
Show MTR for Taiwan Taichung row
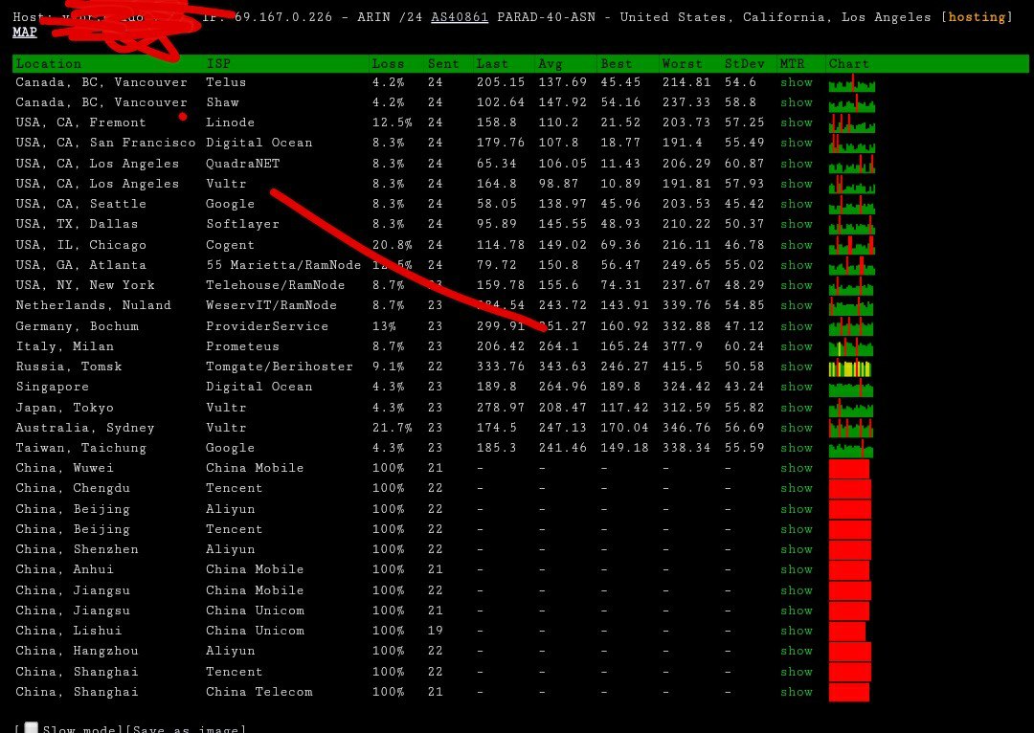[796, 448]
